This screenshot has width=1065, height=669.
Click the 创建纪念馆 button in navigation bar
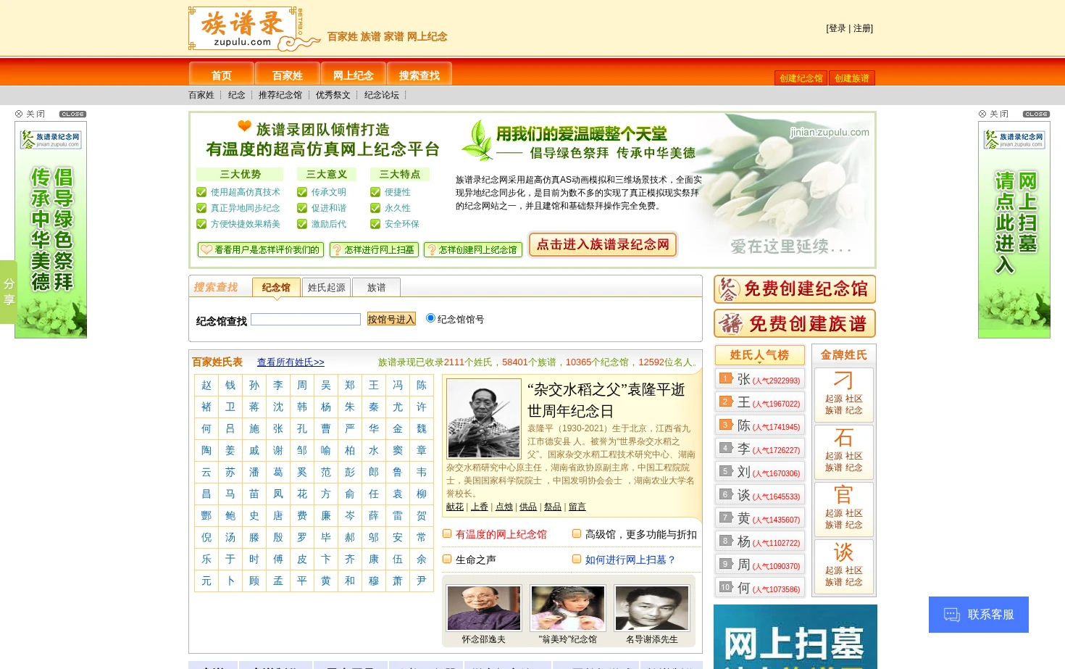[x=801, y=78]
